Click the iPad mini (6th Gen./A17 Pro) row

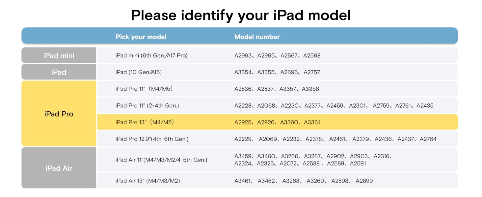[x=277, y=55]
